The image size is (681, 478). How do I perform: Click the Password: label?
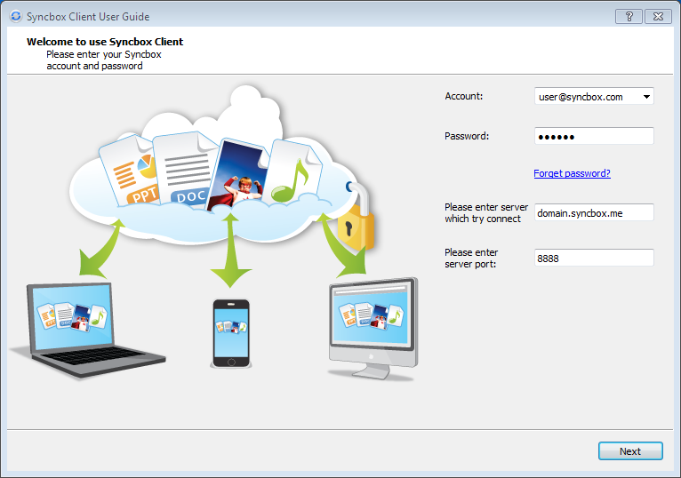[467, 136]
